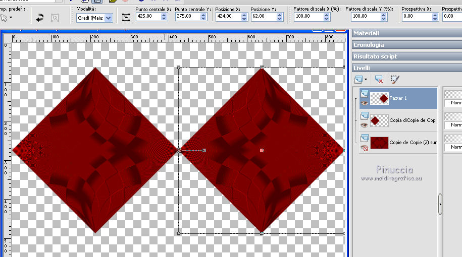Expand the Materiali panel
Viewport: 462px width, 257px height.
pos(407,33)
